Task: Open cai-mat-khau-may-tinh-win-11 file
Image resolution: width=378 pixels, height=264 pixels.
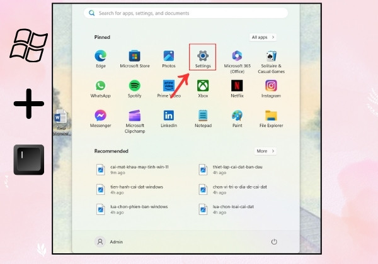Action: 132,170
